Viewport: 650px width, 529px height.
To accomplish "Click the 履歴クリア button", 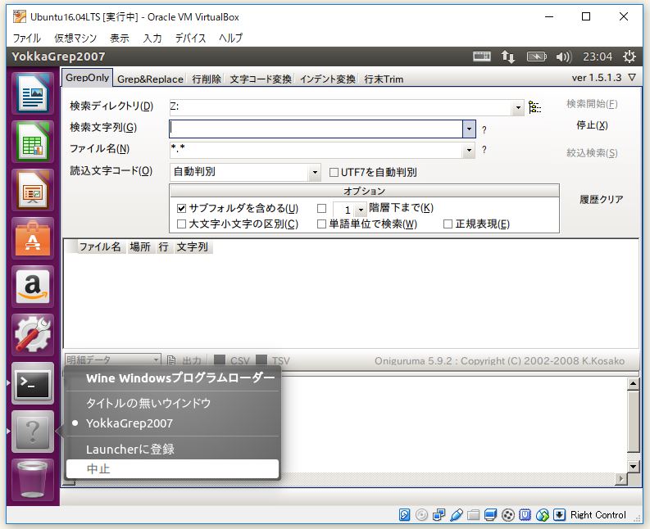I will click(601, 200).
